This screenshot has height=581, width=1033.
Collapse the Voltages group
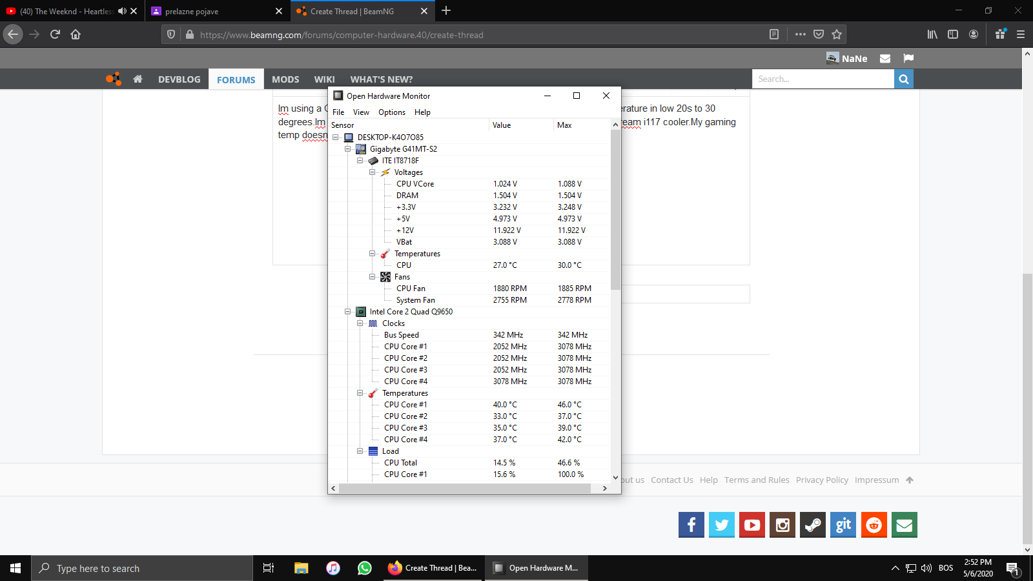pyautogui.click(x=373, y=172)
